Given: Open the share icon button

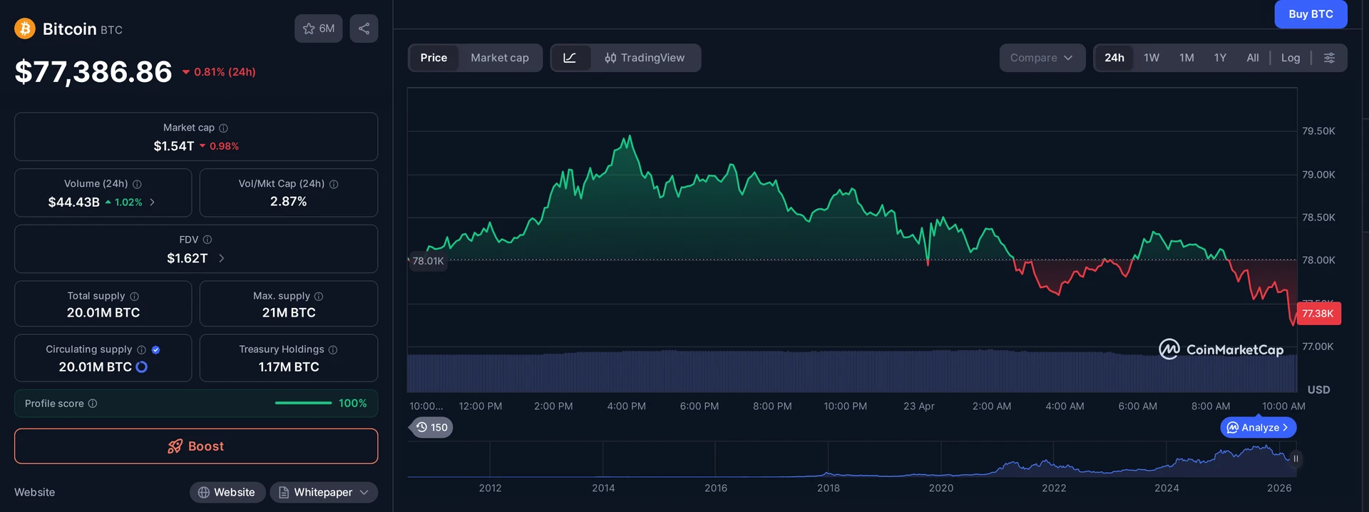Looking at the screenshot, I should (x=364, y=29).
